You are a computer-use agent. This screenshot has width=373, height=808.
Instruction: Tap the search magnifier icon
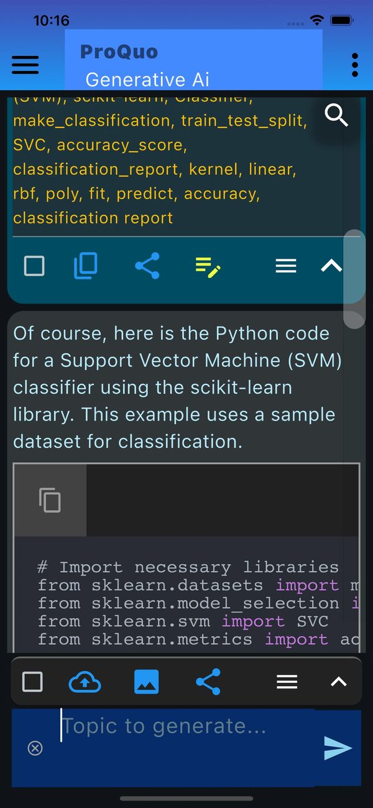coord(336,116)
